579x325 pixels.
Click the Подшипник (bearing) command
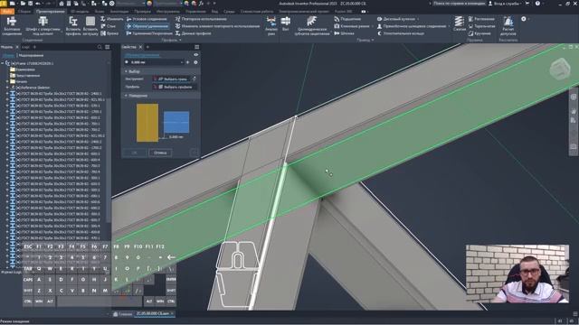tap(347, 19)
